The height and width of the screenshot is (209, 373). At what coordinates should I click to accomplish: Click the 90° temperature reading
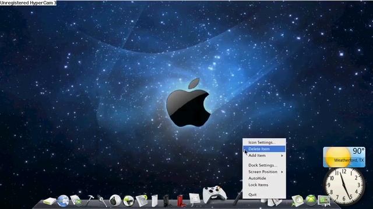pyautogui.click(x=358, y=151)
